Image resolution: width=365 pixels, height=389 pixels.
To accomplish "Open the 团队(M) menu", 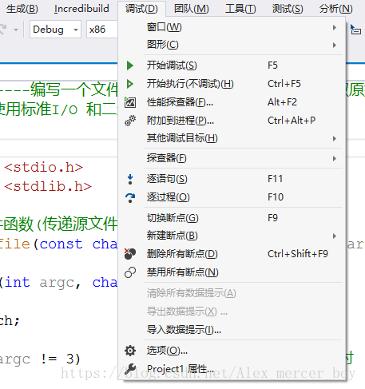I will (x=192, y=9).
